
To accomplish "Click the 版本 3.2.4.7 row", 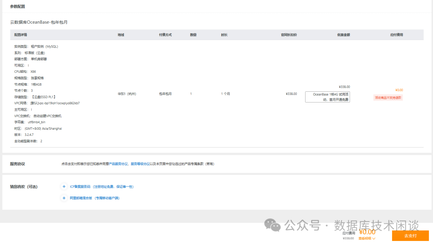I will pos(24,135).
